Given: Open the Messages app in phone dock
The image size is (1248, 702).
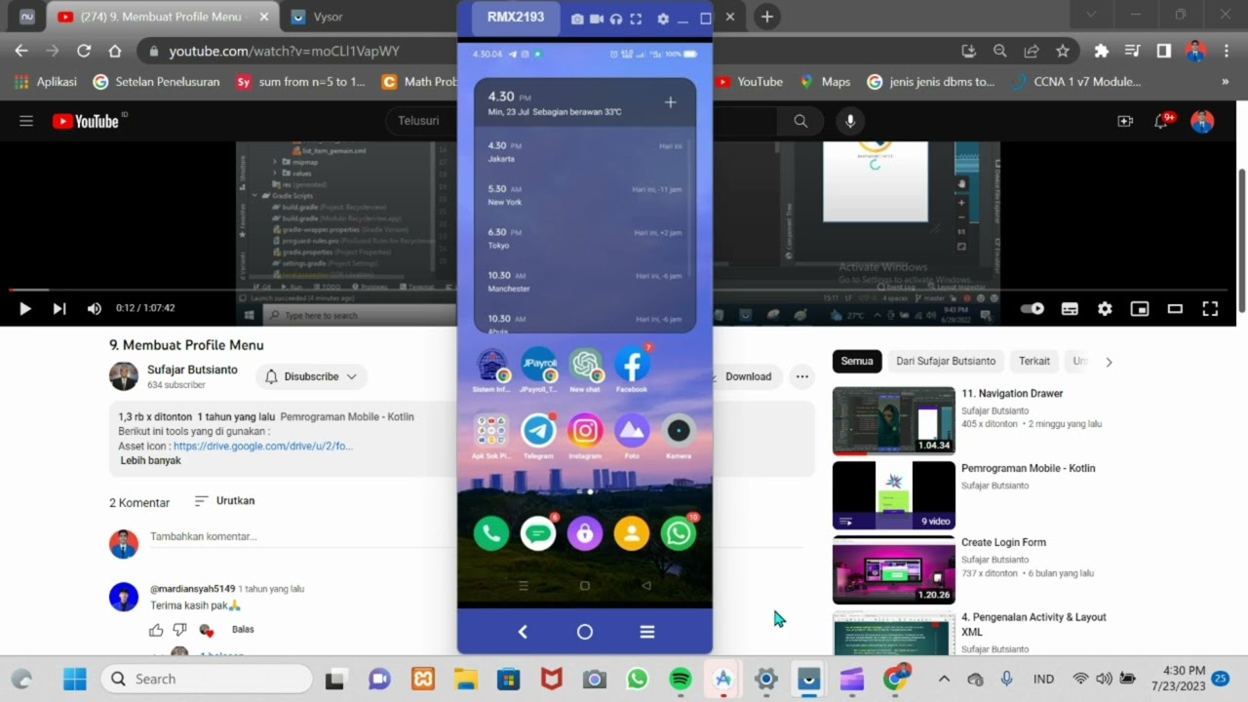Looking at the screenshot, I should coord(538,533).
